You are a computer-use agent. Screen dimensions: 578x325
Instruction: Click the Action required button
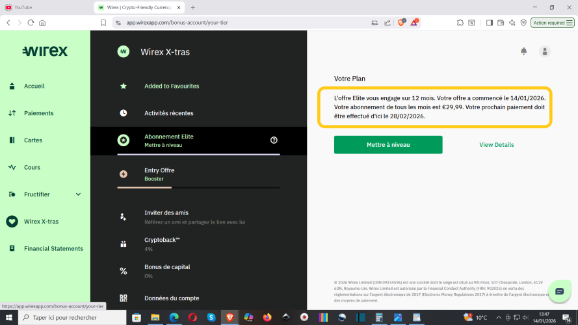[x=552, y=23]
